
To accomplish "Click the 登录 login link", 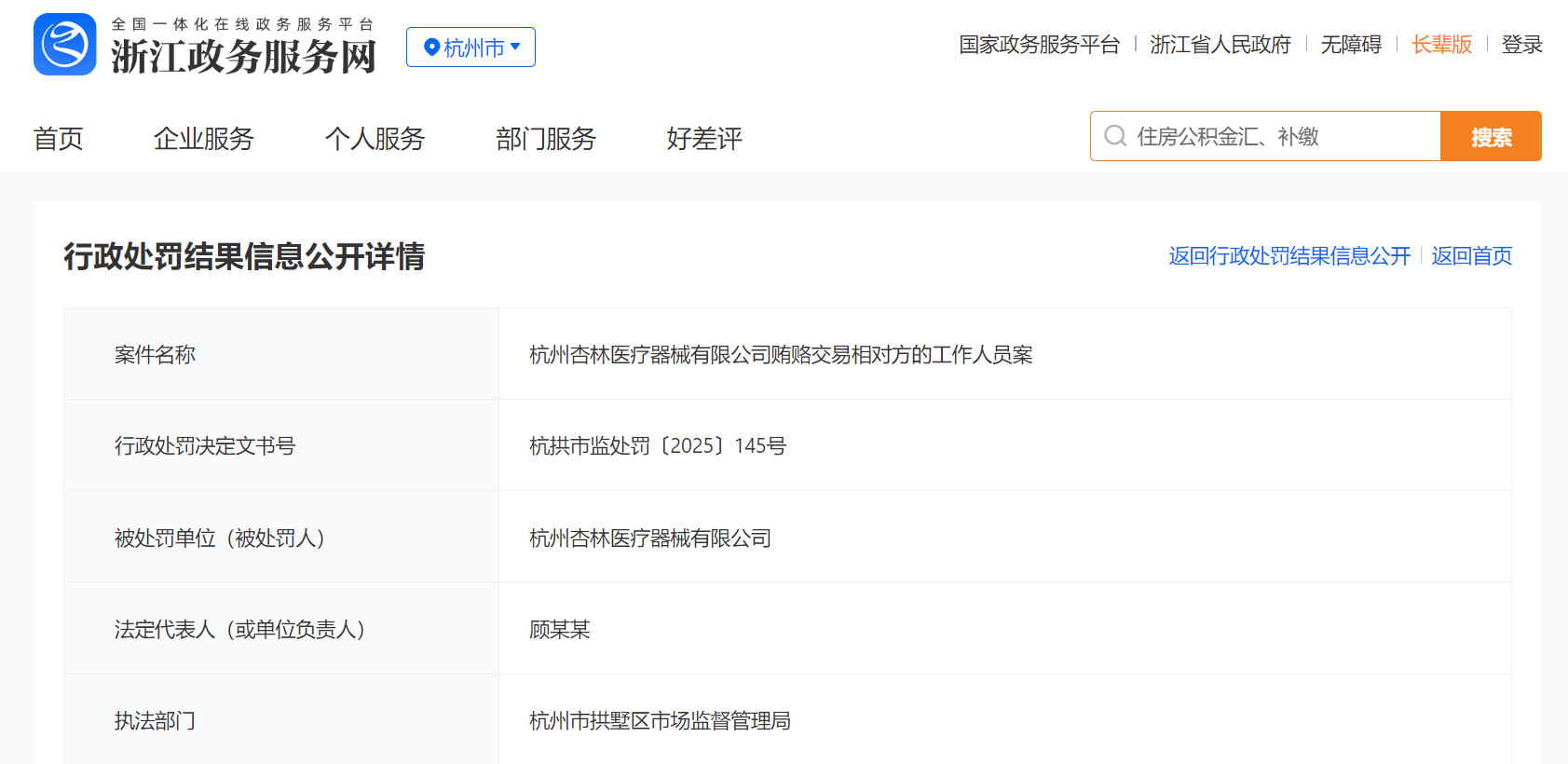I will coord(1522,45).
